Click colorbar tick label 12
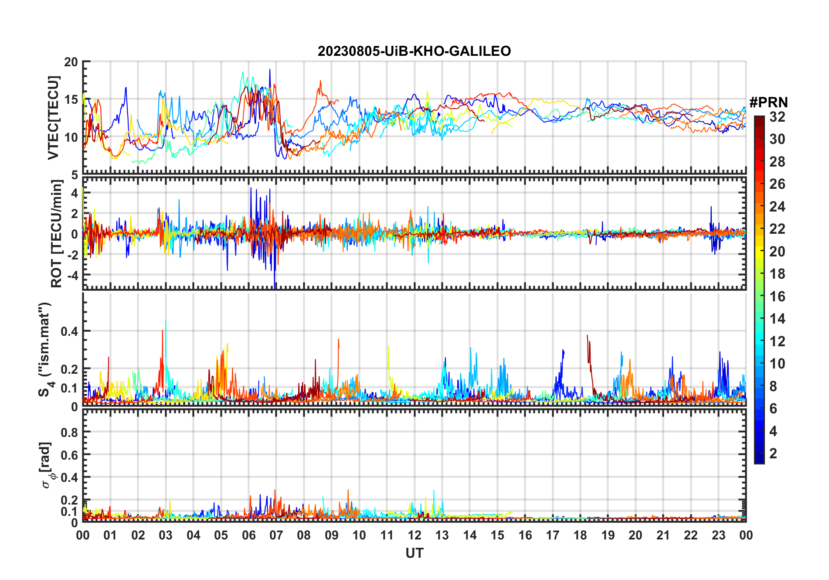The width and height of the screenshot is (829, 580). [777, 341]
